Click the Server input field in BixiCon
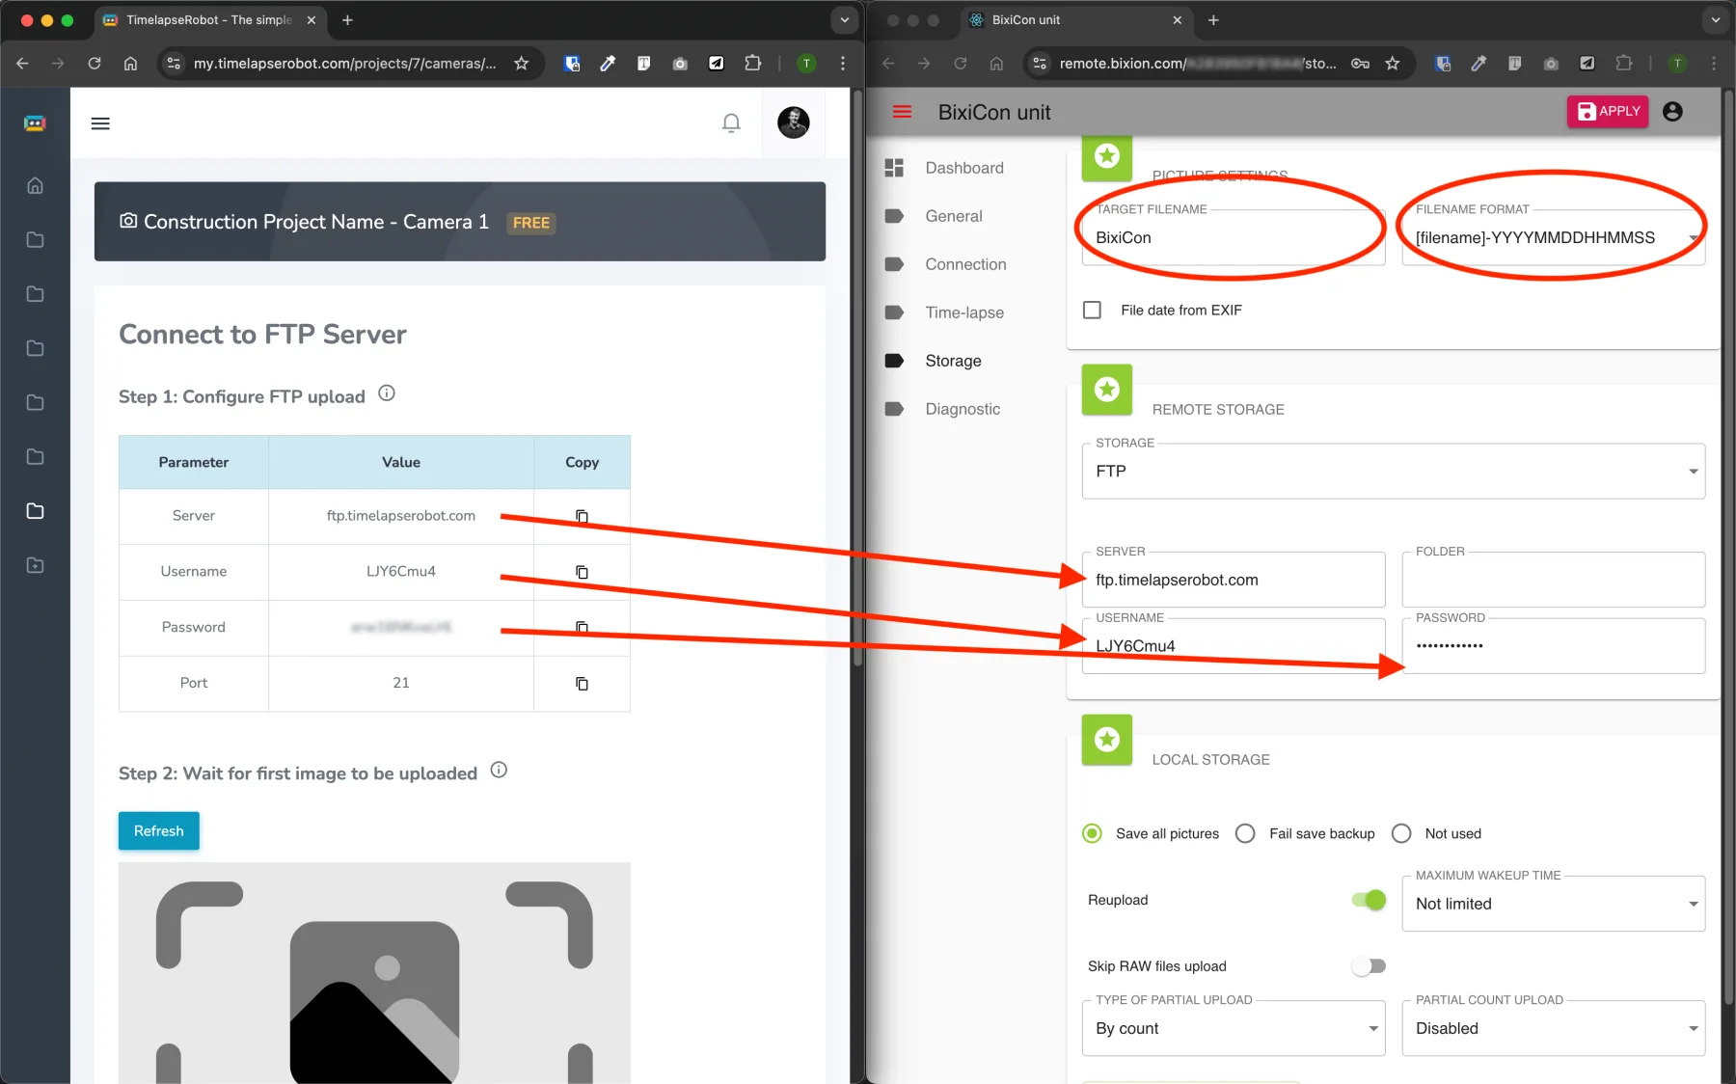The width and height of the screenshot is (1736, 1084). click(x=1234, y=580)
